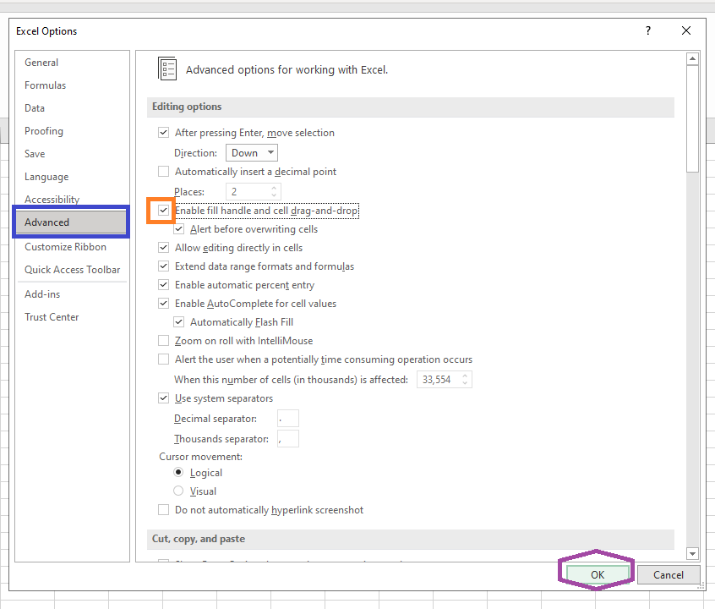The image size is (715, 609).
Task: Click the Thousands separator field
Action: point(287,439)
